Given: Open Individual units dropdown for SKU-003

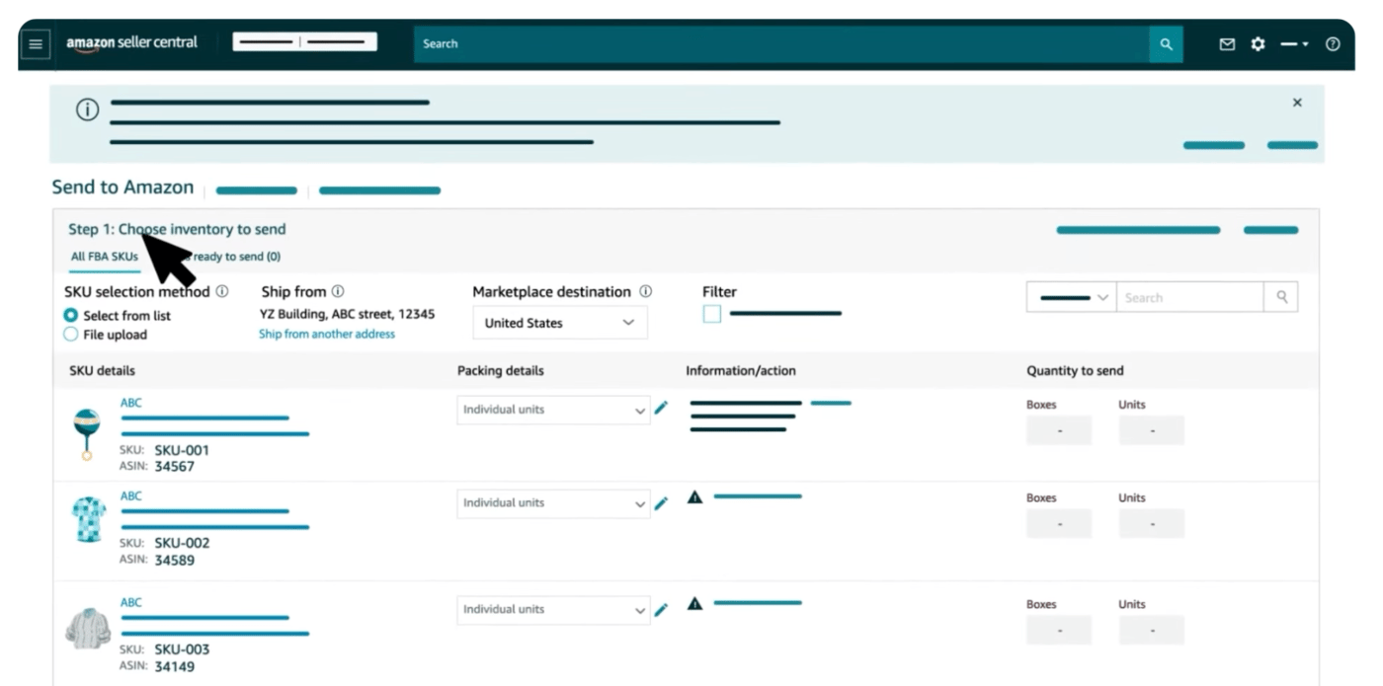Looking at the screenshot, I should [x=553, y=609].
